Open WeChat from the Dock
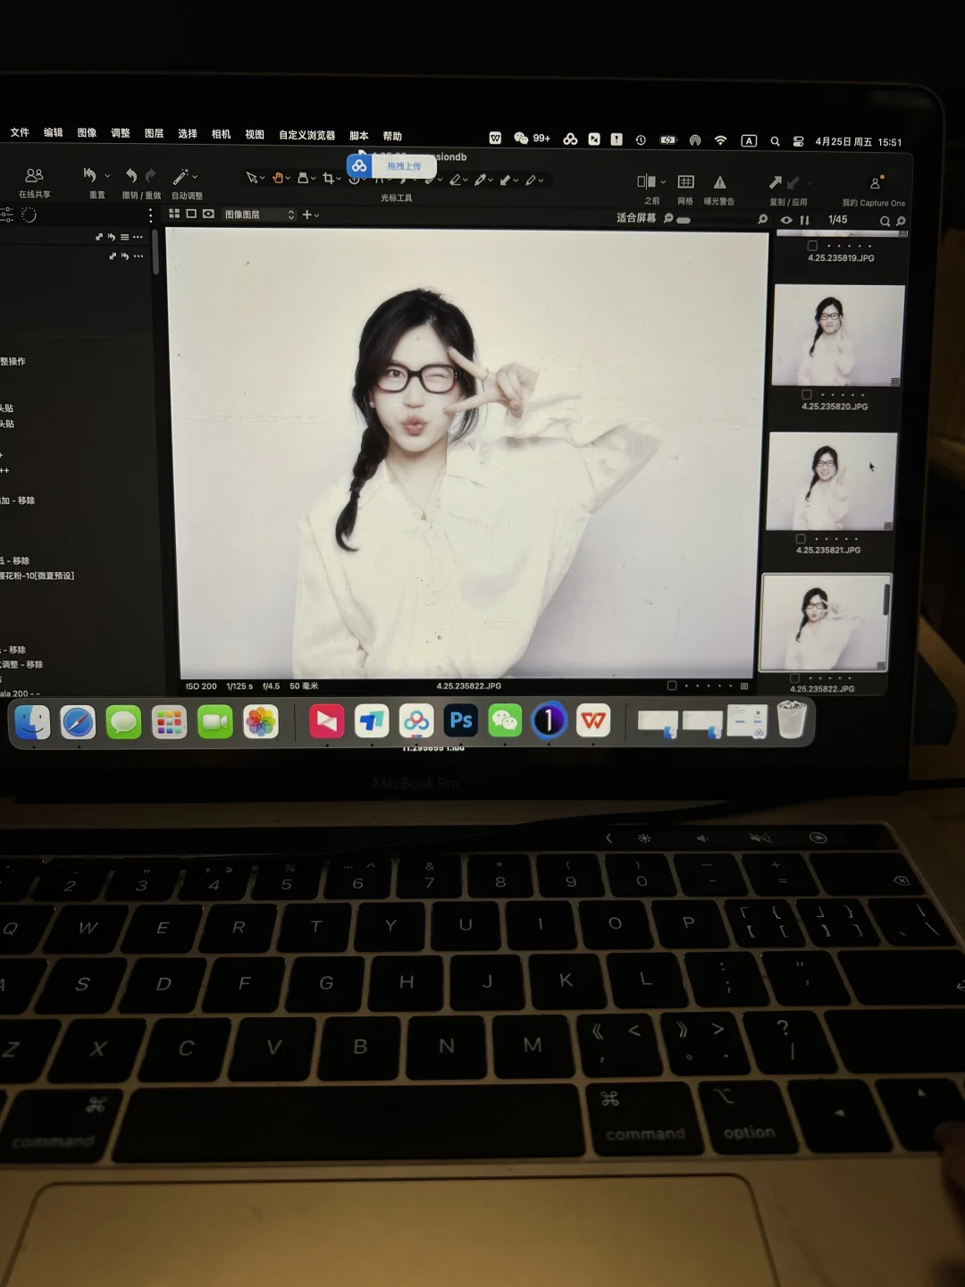 coord(505,720)
